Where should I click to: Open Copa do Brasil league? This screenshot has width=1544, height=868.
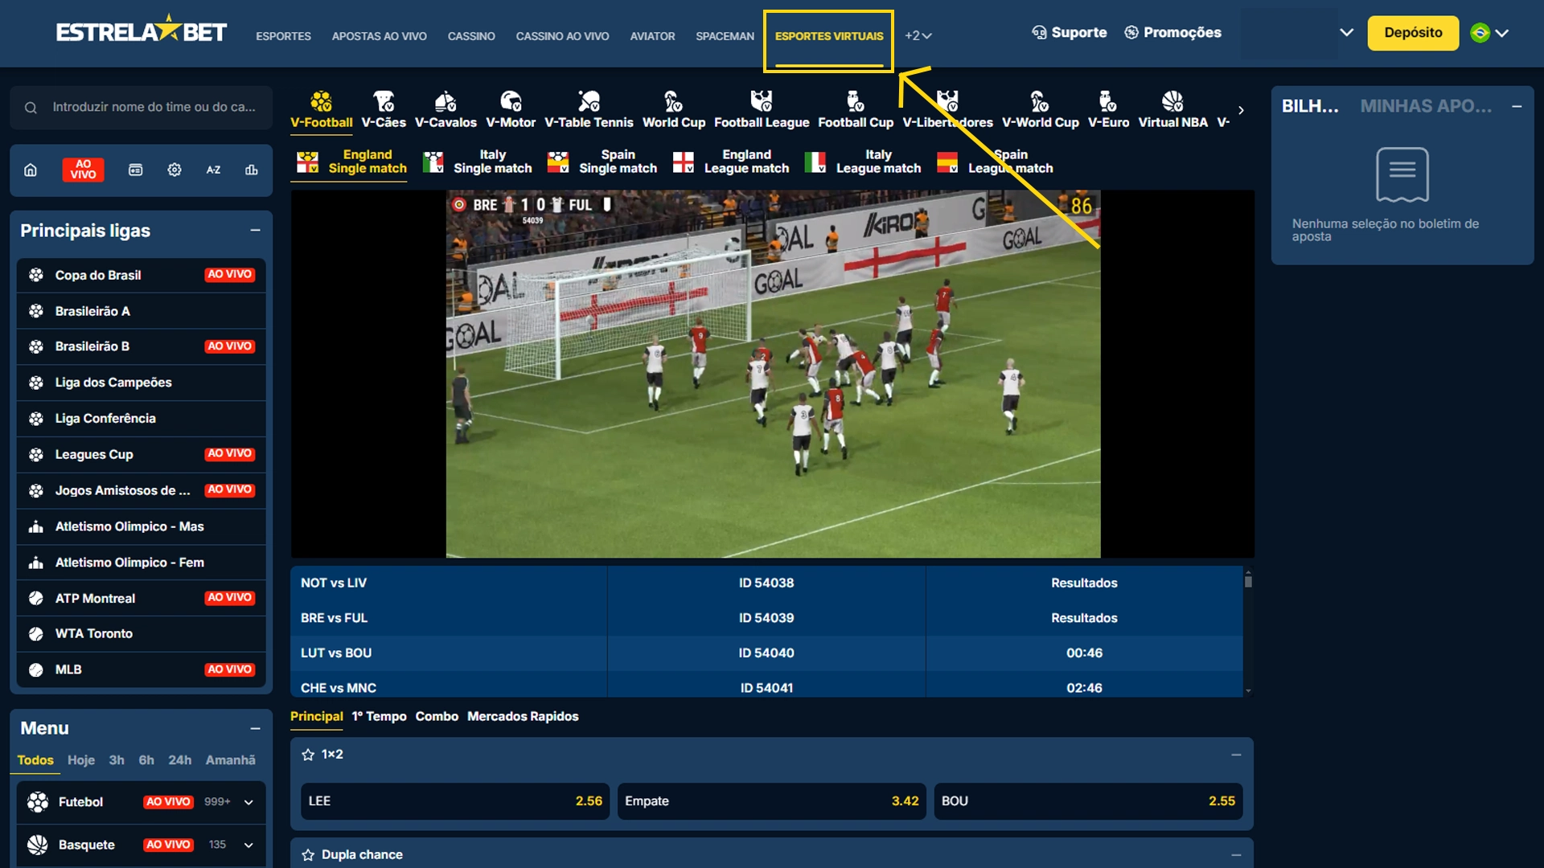tap(141, 275)
